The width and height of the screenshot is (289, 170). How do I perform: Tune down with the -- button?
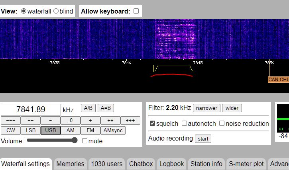(31, 121)
